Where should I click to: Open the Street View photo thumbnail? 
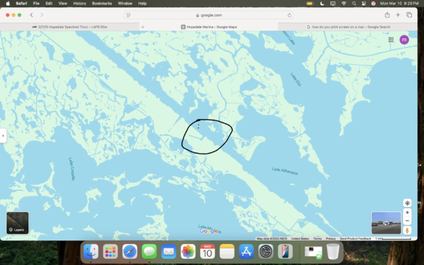[386, 223]
